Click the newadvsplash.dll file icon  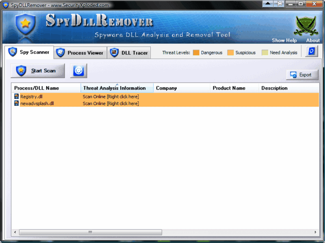(16, 103)
